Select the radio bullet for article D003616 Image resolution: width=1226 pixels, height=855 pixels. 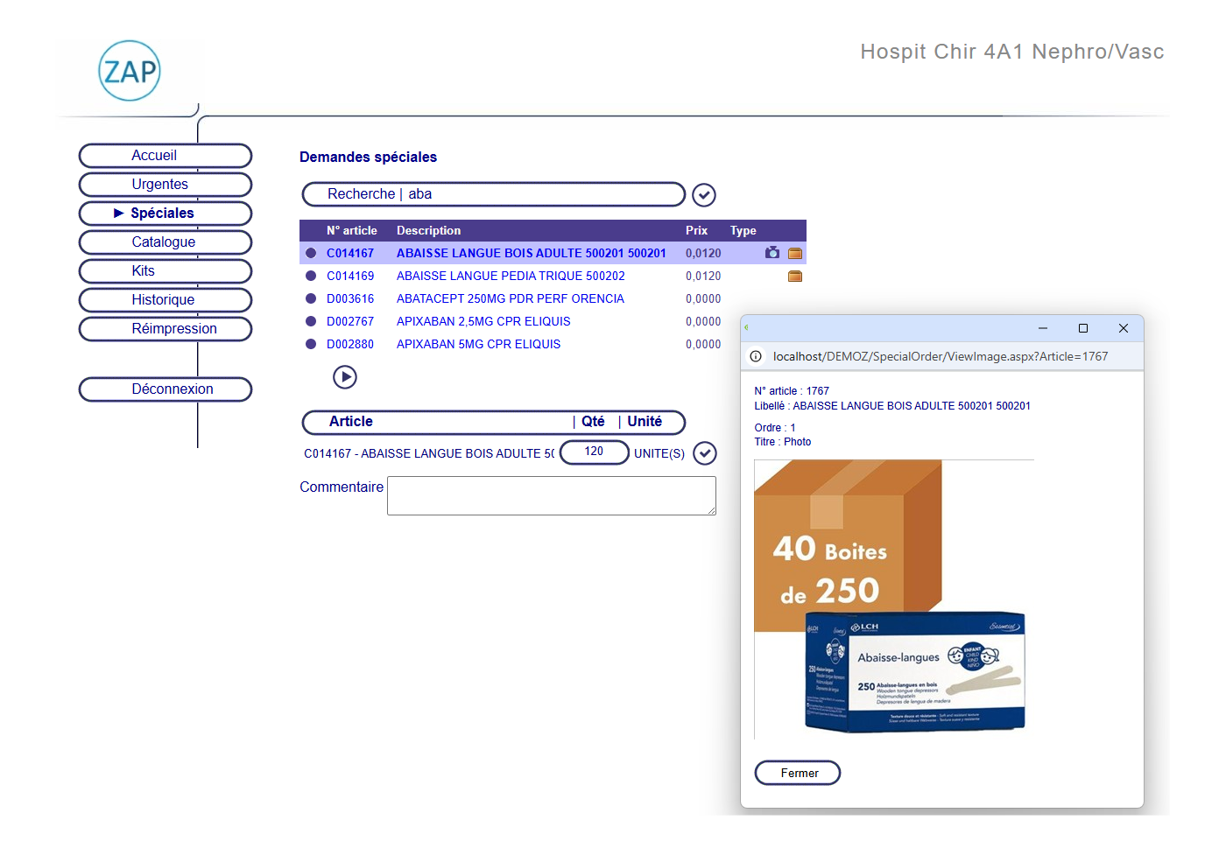pos(311,298)
